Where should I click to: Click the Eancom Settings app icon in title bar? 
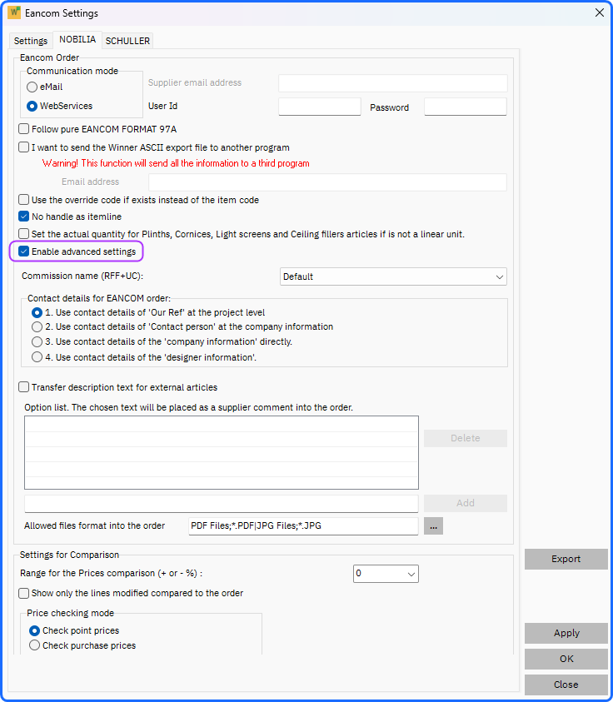[x=14, y=12]
